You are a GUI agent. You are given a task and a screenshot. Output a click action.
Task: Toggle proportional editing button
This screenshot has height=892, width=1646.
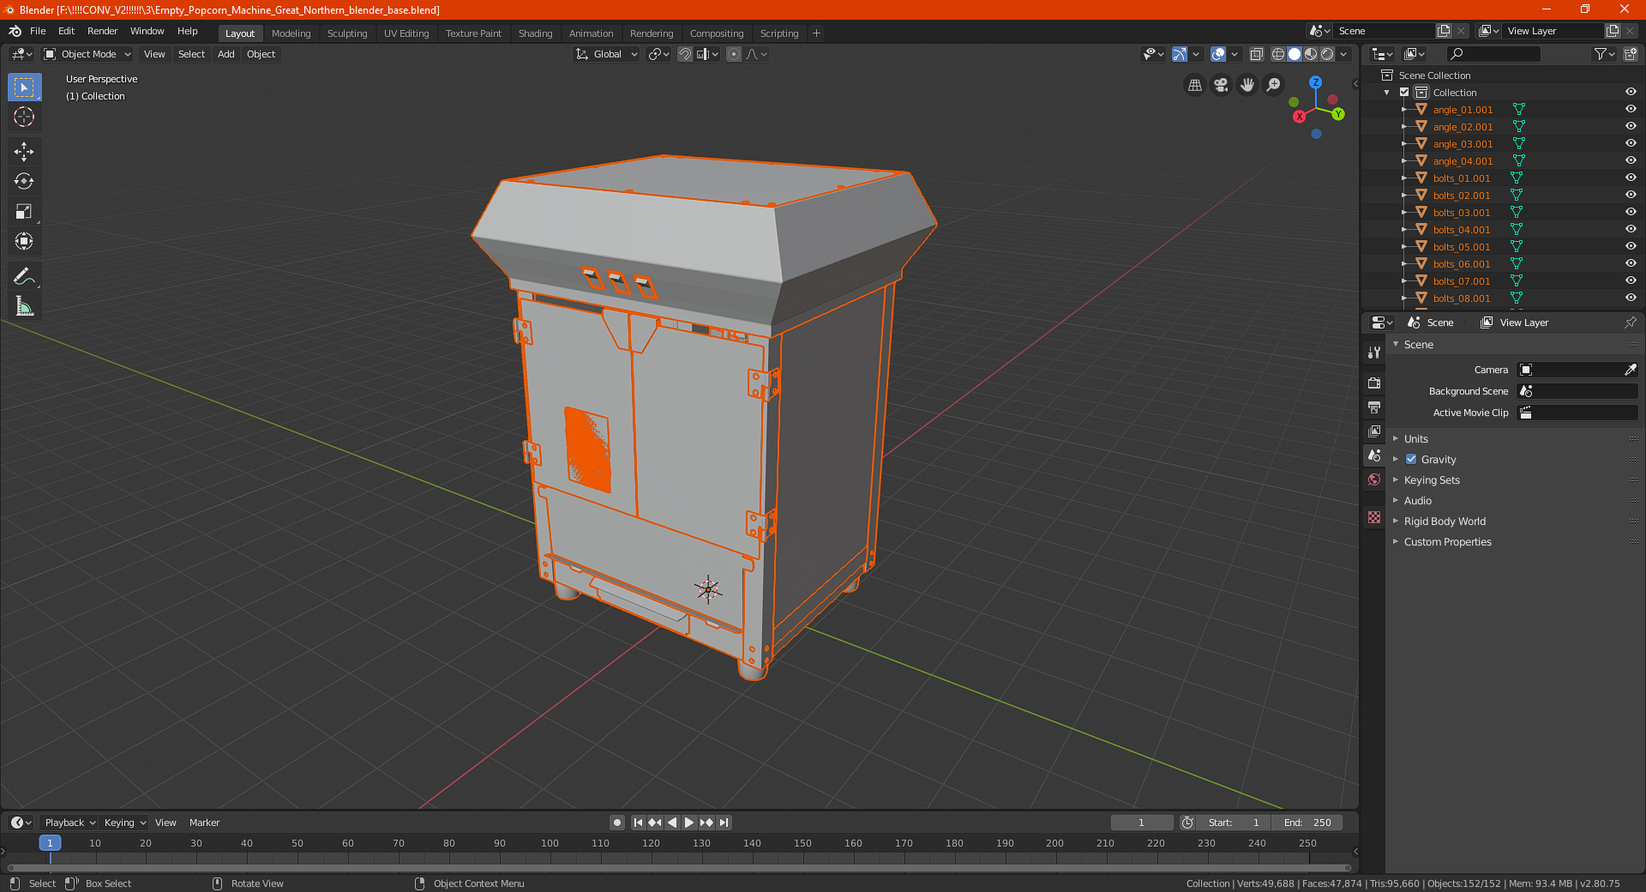coord(734,54)
